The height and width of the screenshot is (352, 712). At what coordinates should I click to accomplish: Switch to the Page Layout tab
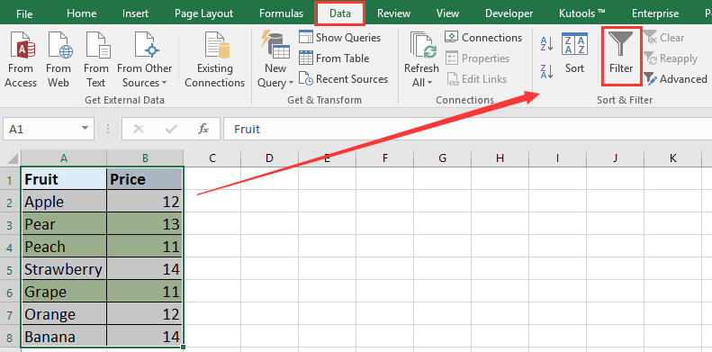click(x=204, y=14)
